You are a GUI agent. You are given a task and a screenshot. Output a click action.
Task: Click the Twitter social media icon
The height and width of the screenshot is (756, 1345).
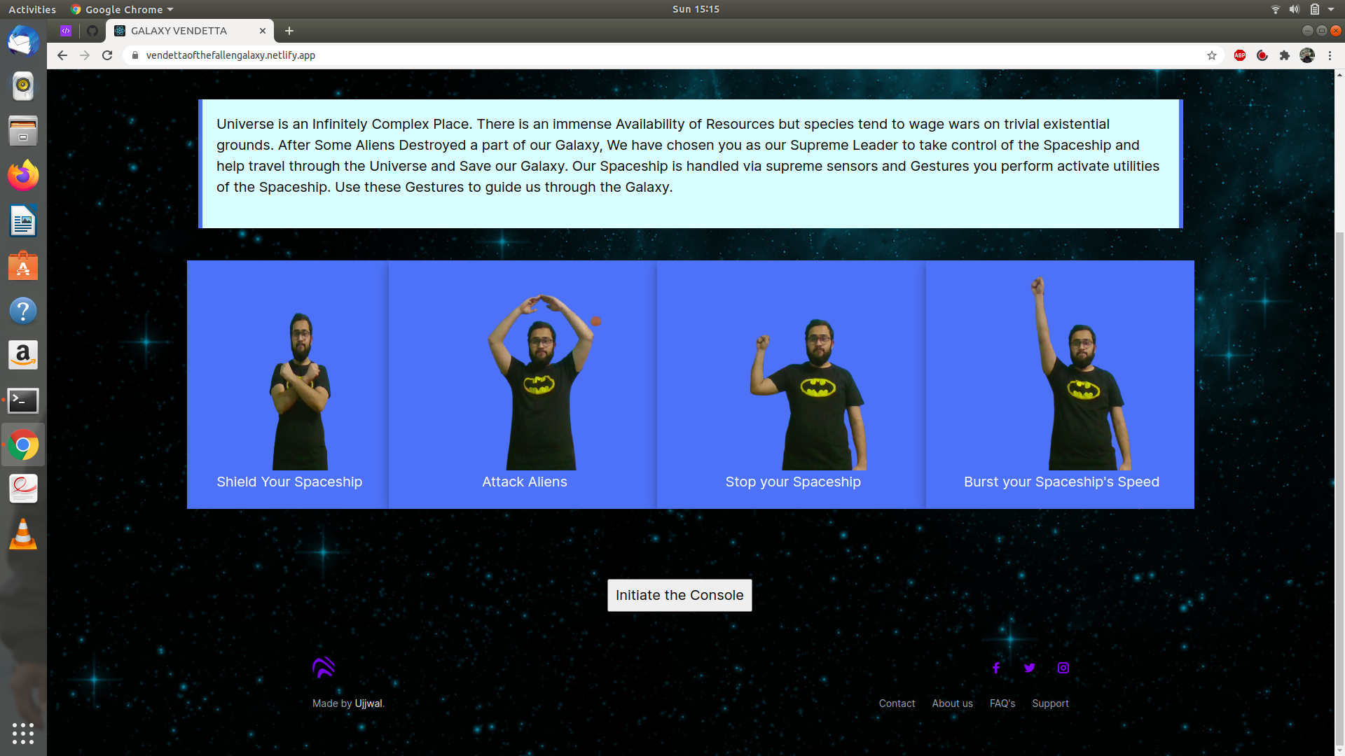click(1029, 667)
